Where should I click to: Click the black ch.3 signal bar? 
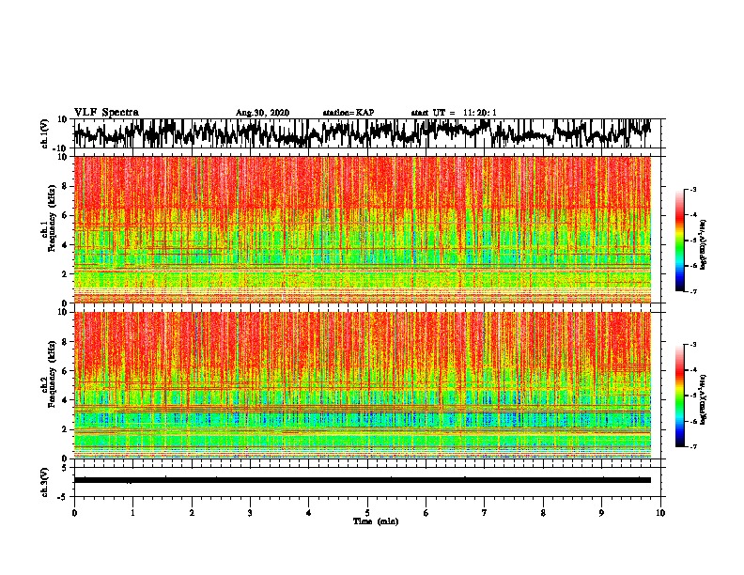363,480
